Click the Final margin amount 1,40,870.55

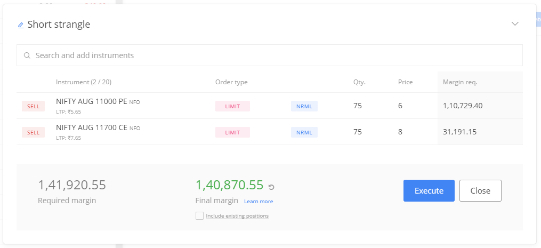point(229,185)
